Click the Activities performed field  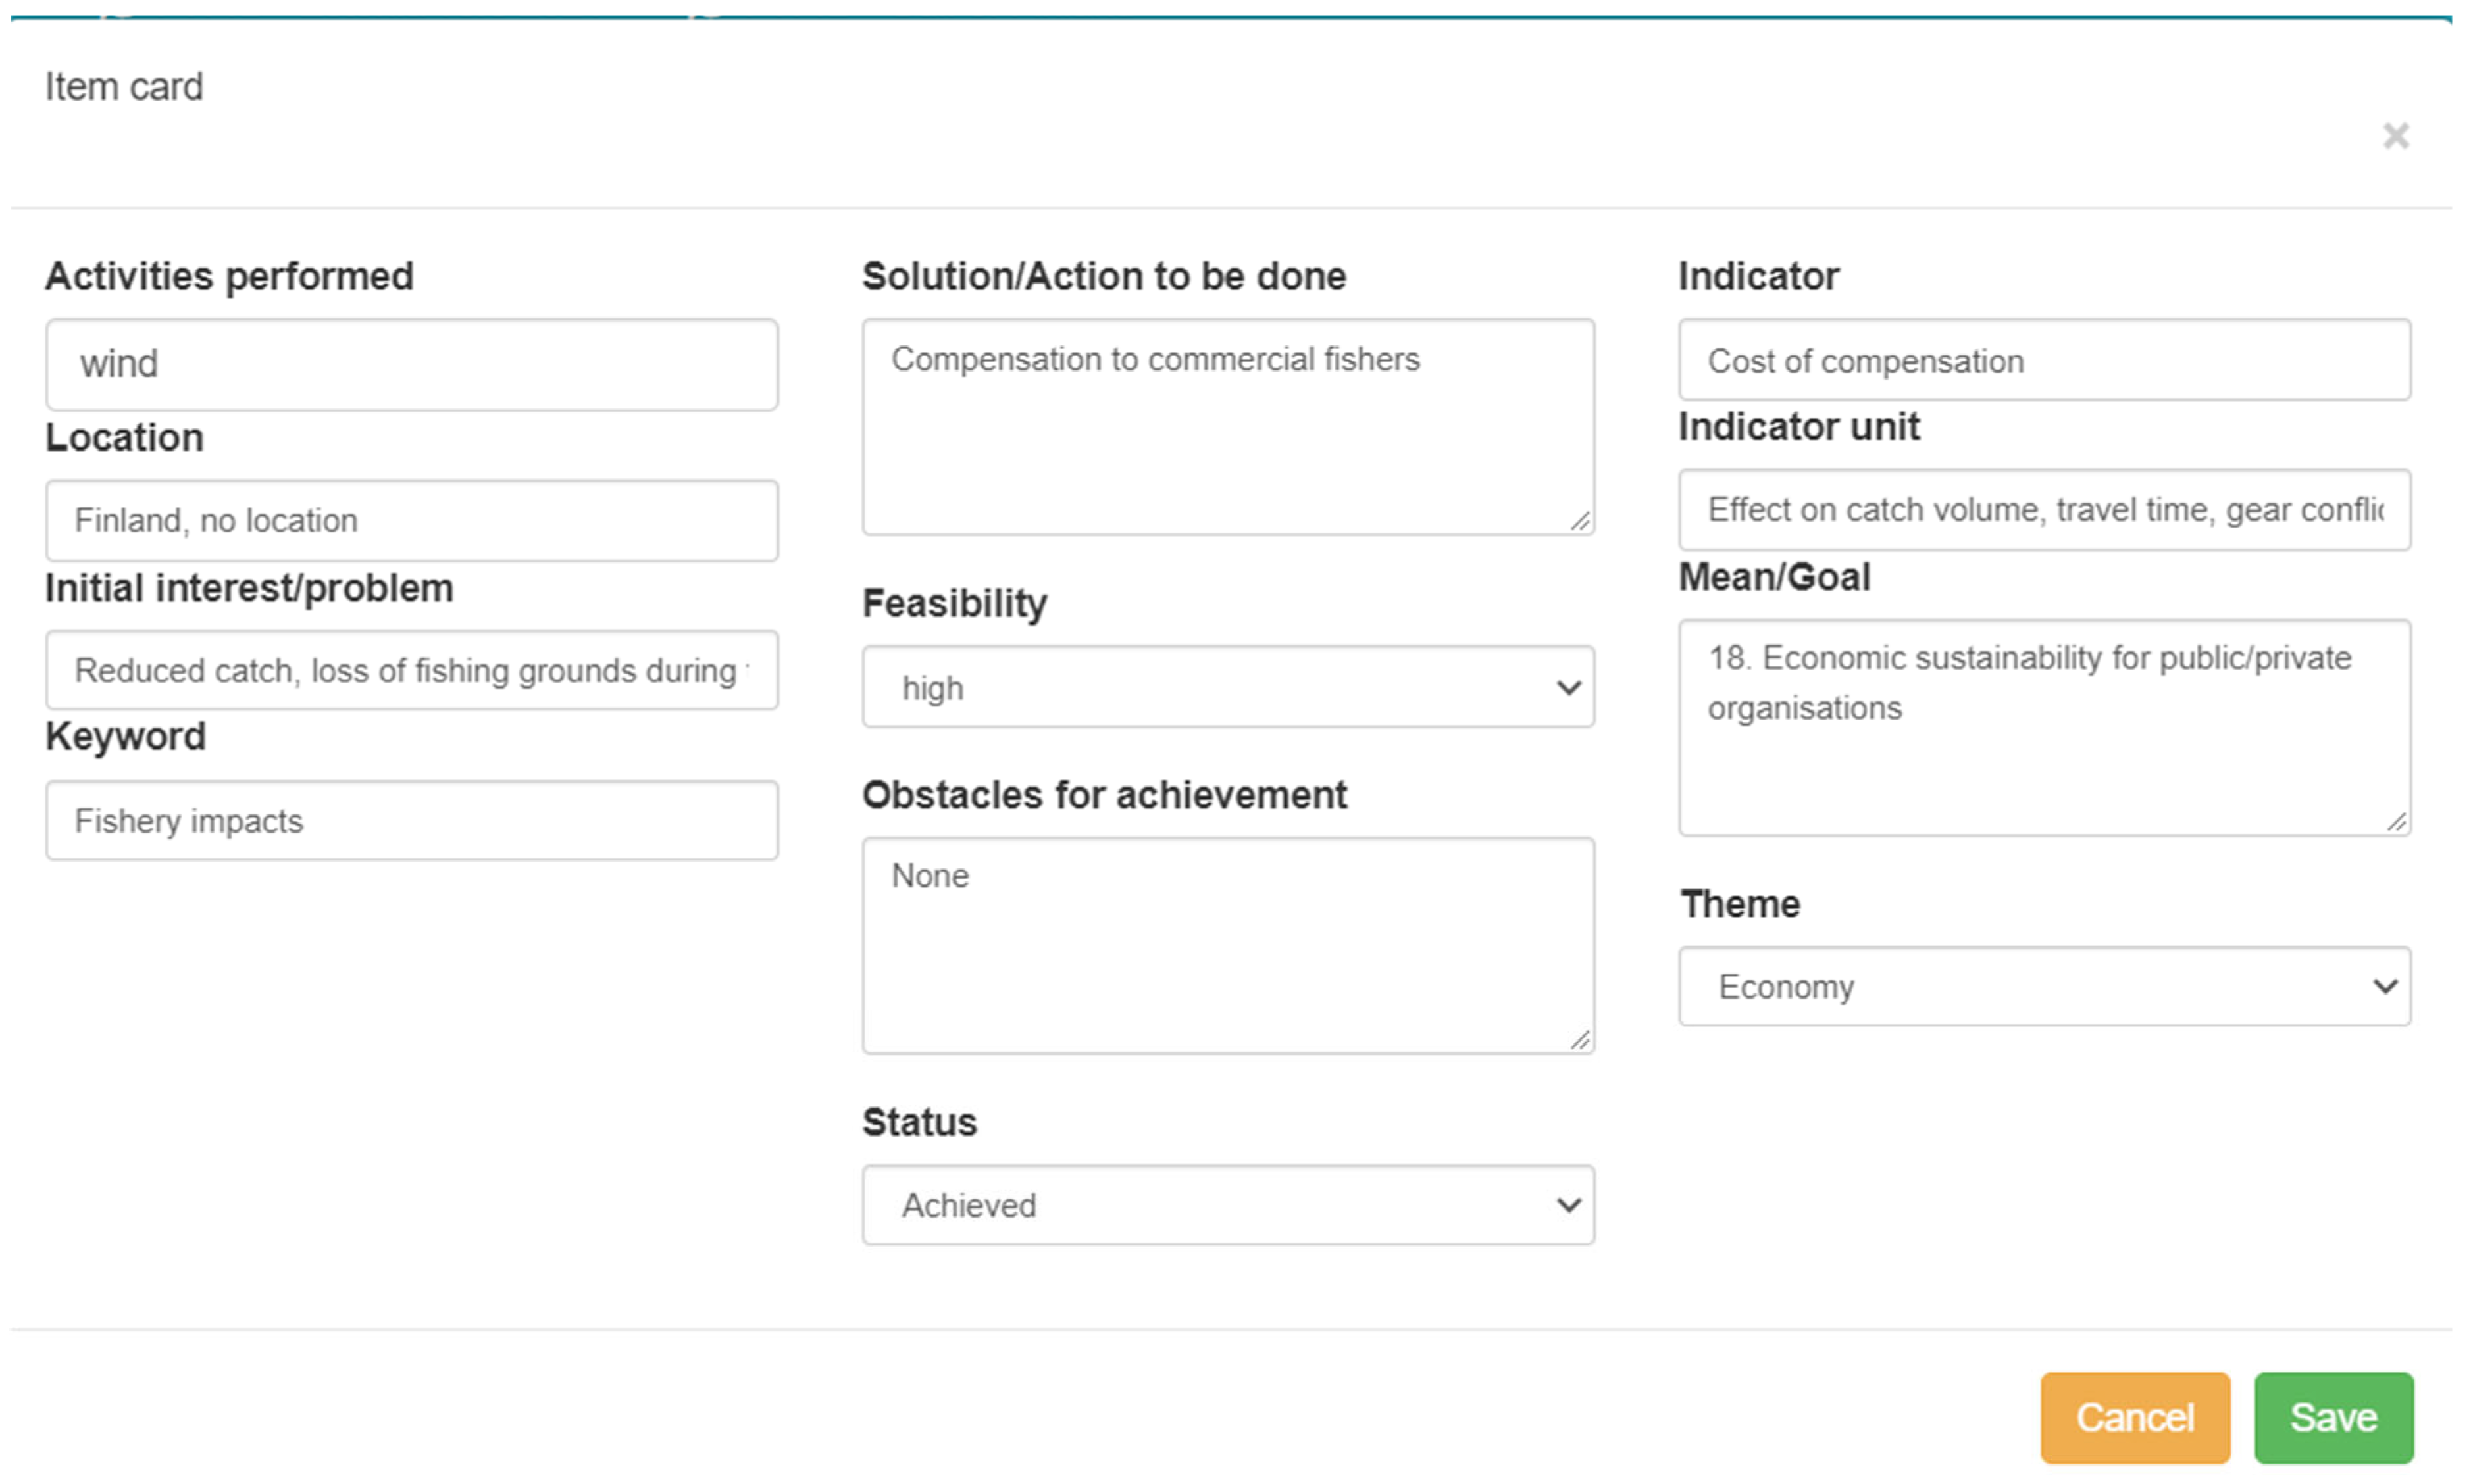(411, 364)
